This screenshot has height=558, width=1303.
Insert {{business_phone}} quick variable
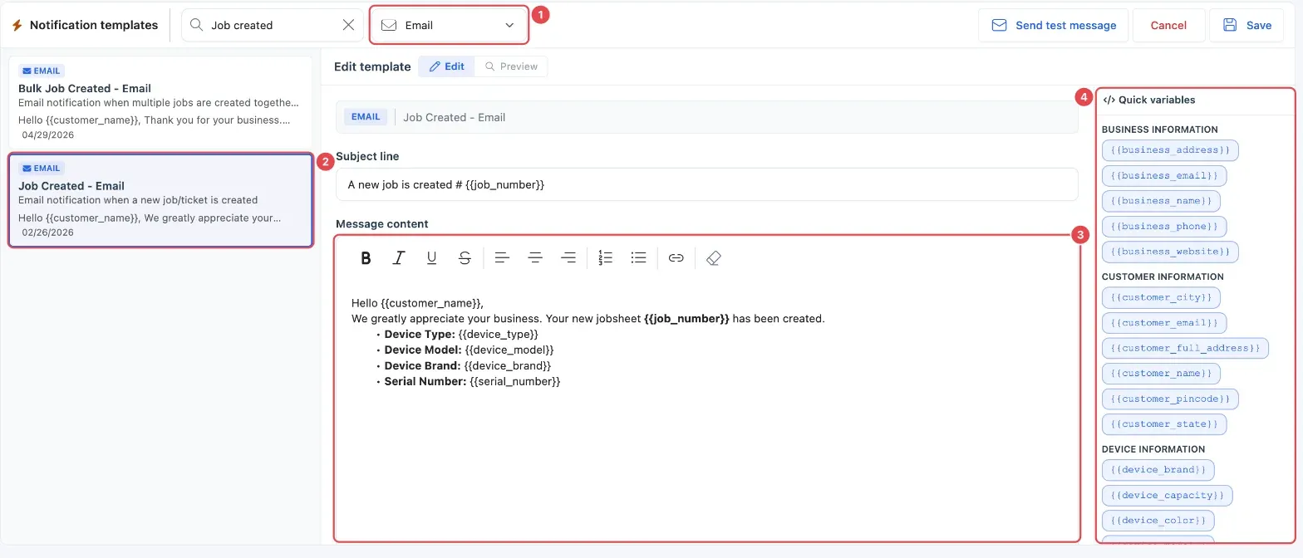click(x=1163, y=226)
